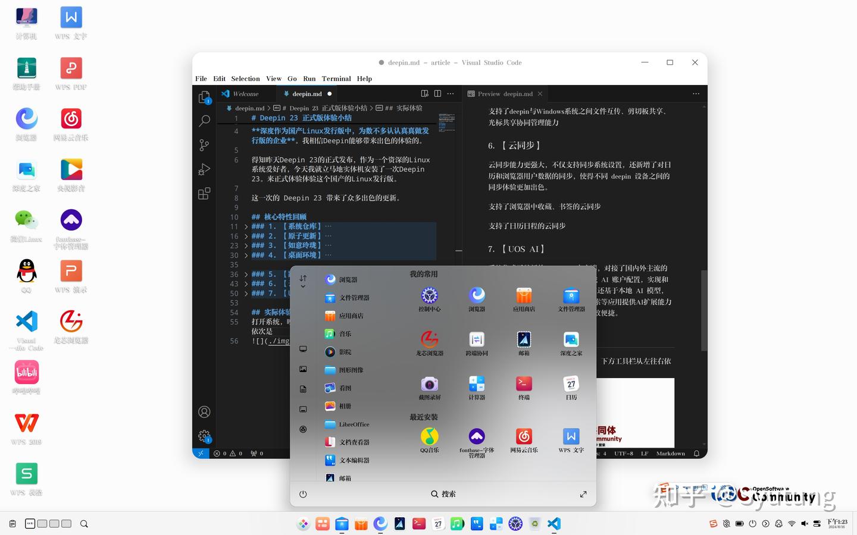The height and width of the screenshot is (535, 857).
Task: Launch 终端 from launcher grid
Action: tap(524, 388)
